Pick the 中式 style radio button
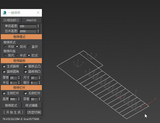 (x=17, y=55)
